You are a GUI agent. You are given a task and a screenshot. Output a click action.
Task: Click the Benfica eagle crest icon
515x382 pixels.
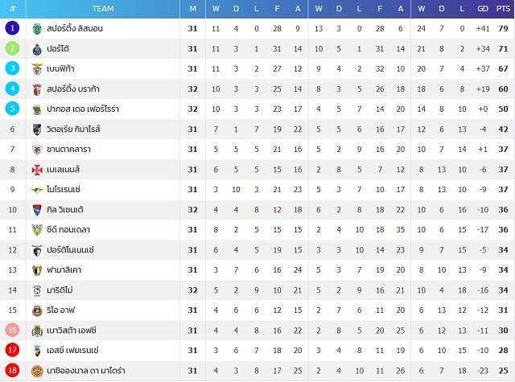click(x=37, y=69)
